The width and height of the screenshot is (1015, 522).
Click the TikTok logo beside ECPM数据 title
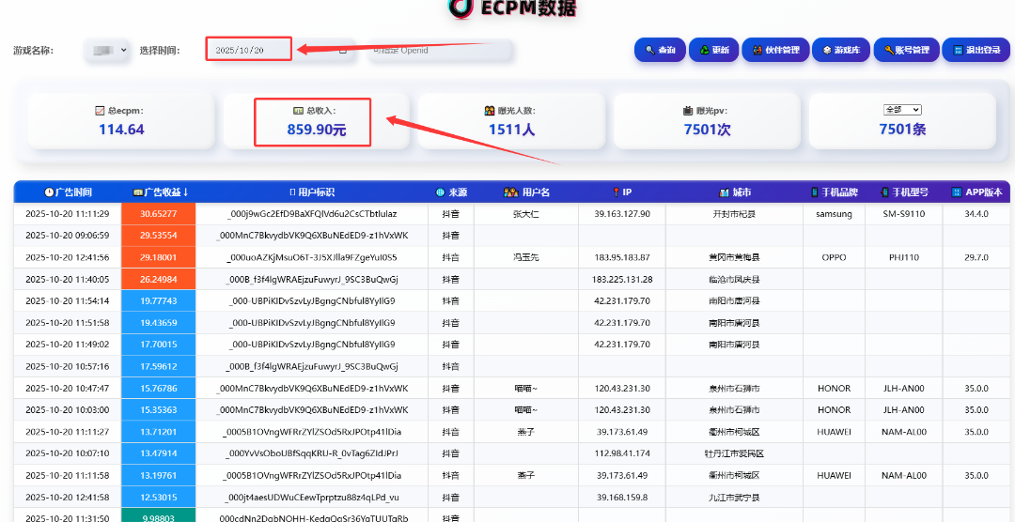pos(461,8)
